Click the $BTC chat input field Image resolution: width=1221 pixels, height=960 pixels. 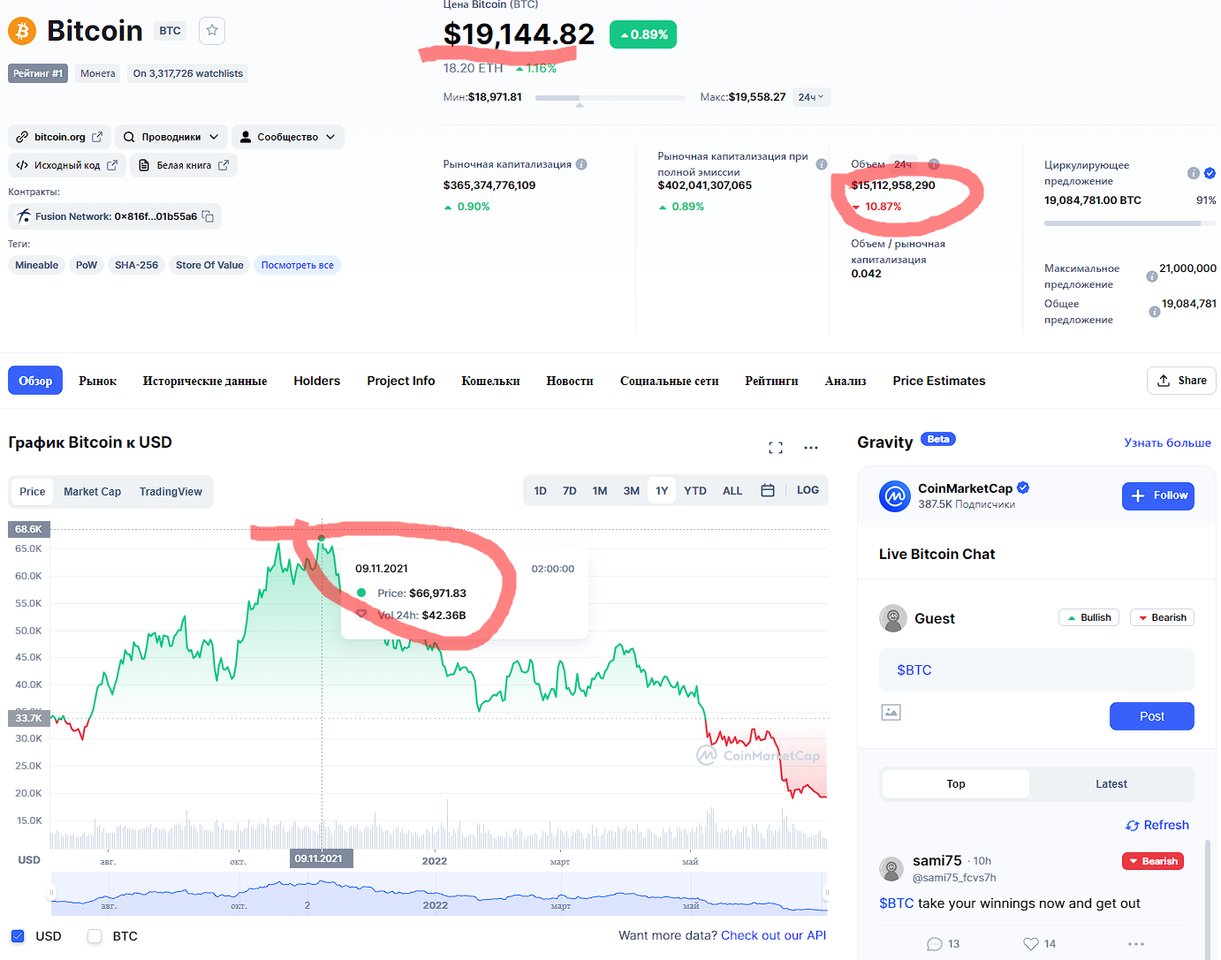(1036, 670)
